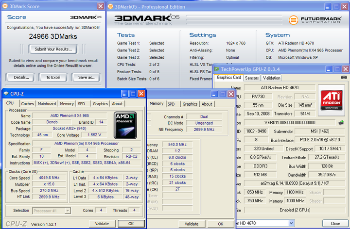This screenshot has width=350, height=229.
Task: Click the 24966 3DMarks score text
Action: [x=53, y=36]
